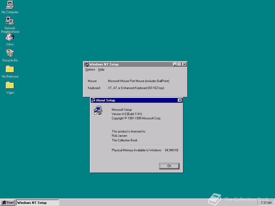Close the About Setup dialog

point(180,100)
